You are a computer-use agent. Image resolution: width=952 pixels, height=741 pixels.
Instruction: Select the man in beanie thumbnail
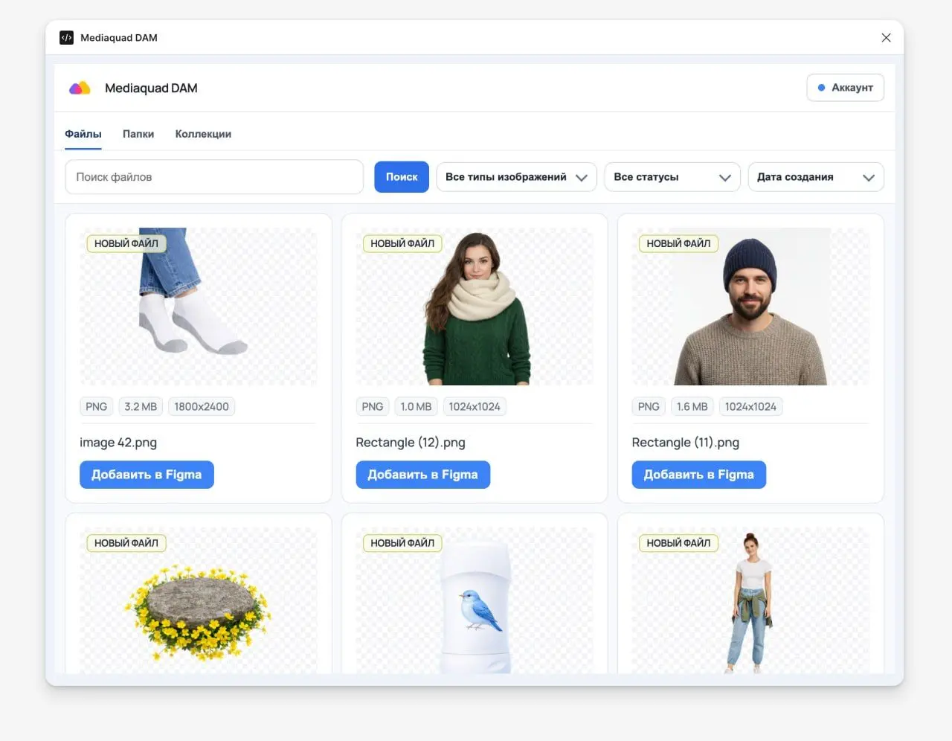click(750, 307)
